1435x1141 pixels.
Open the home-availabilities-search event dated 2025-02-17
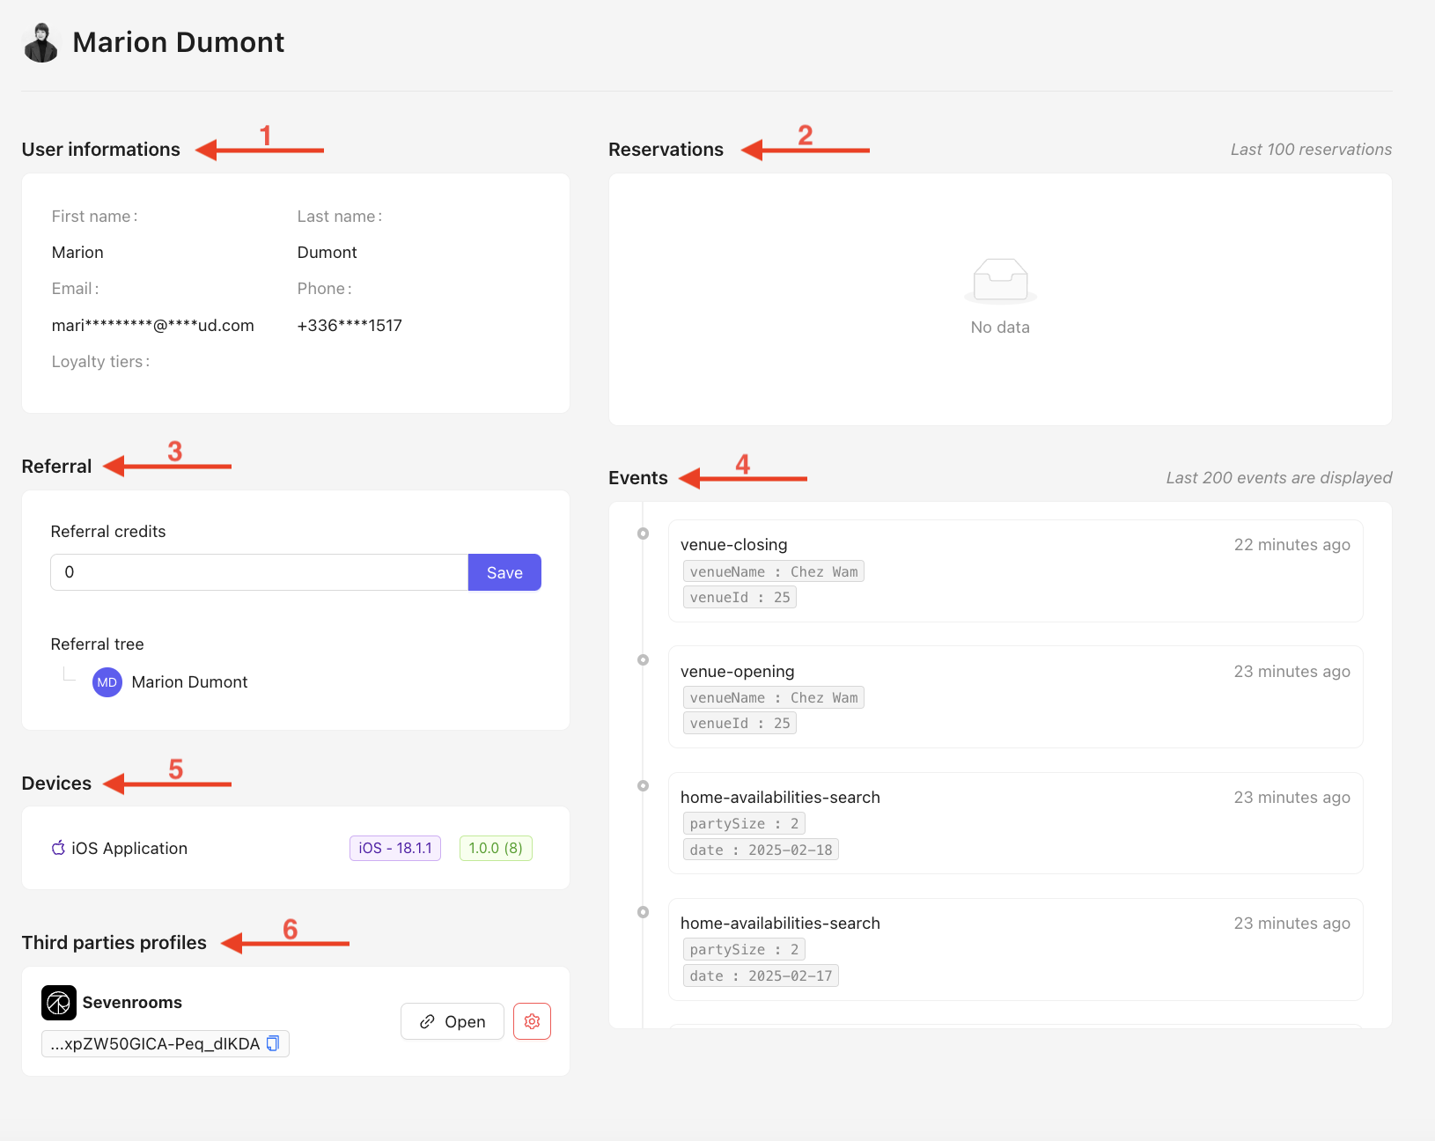[x=1015, y=949]
